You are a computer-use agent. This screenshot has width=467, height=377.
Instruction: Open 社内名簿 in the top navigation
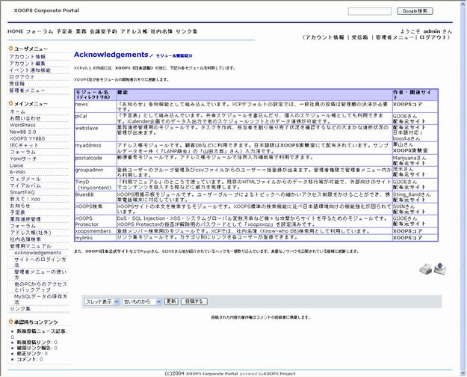tap(161, 31)
